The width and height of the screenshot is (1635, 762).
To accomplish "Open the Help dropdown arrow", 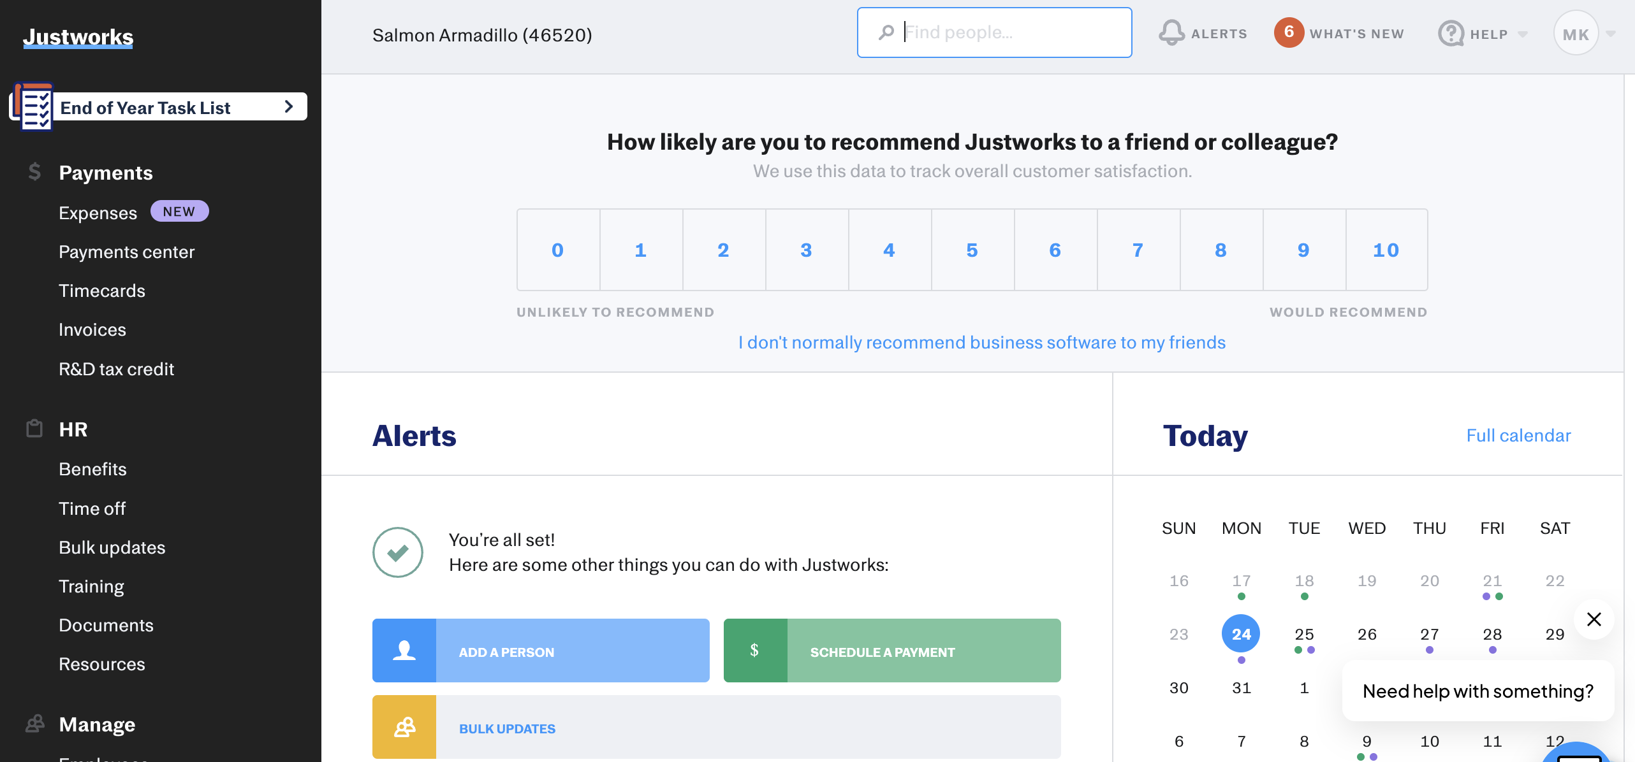I will tap(1523, 34).
